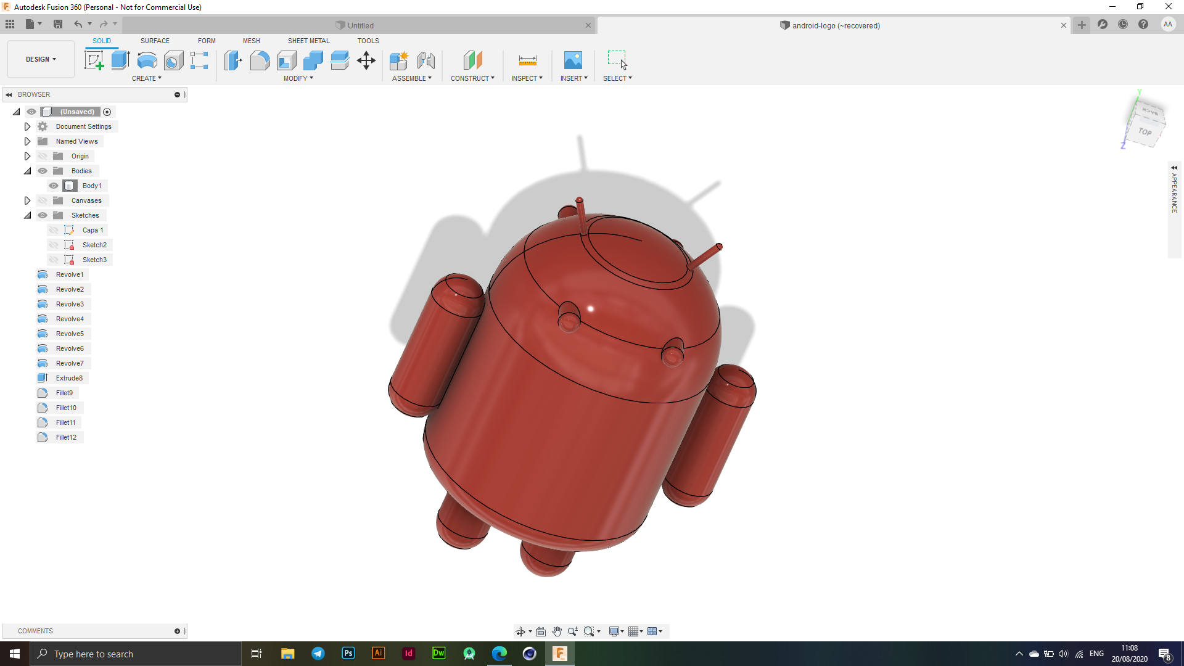
Task: Select Fillet12 feature in browser
Action: [x=66, y=437]
